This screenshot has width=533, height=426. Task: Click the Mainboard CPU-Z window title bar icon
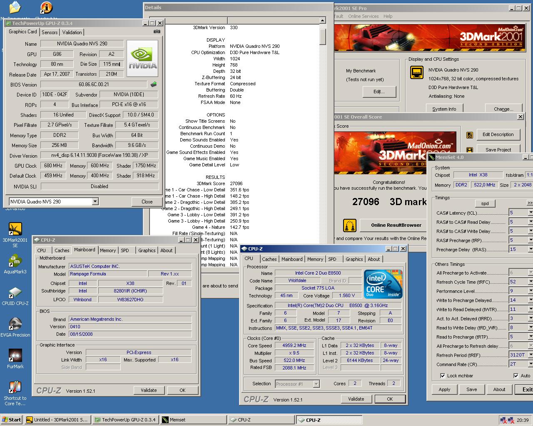[37, 240]
